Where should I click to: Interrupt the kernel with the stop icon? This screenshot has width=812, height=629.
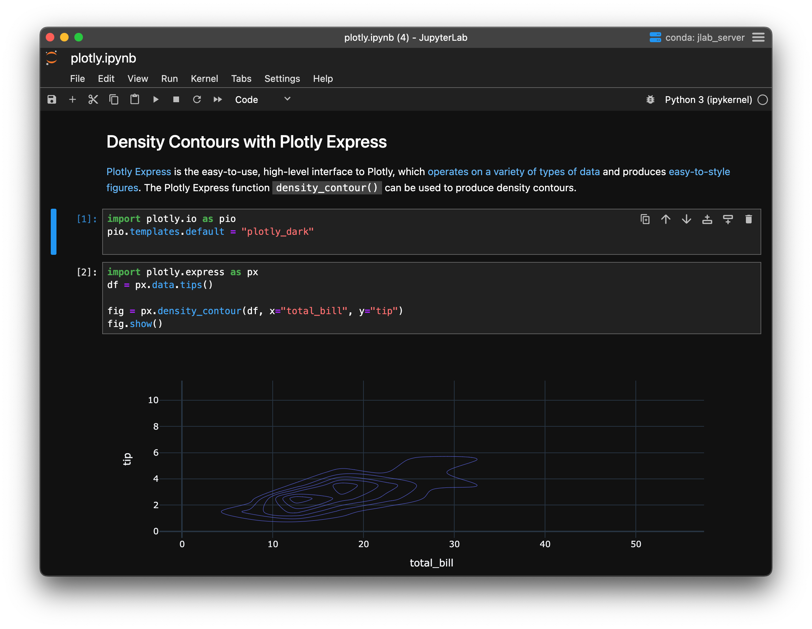coord(176,100)
